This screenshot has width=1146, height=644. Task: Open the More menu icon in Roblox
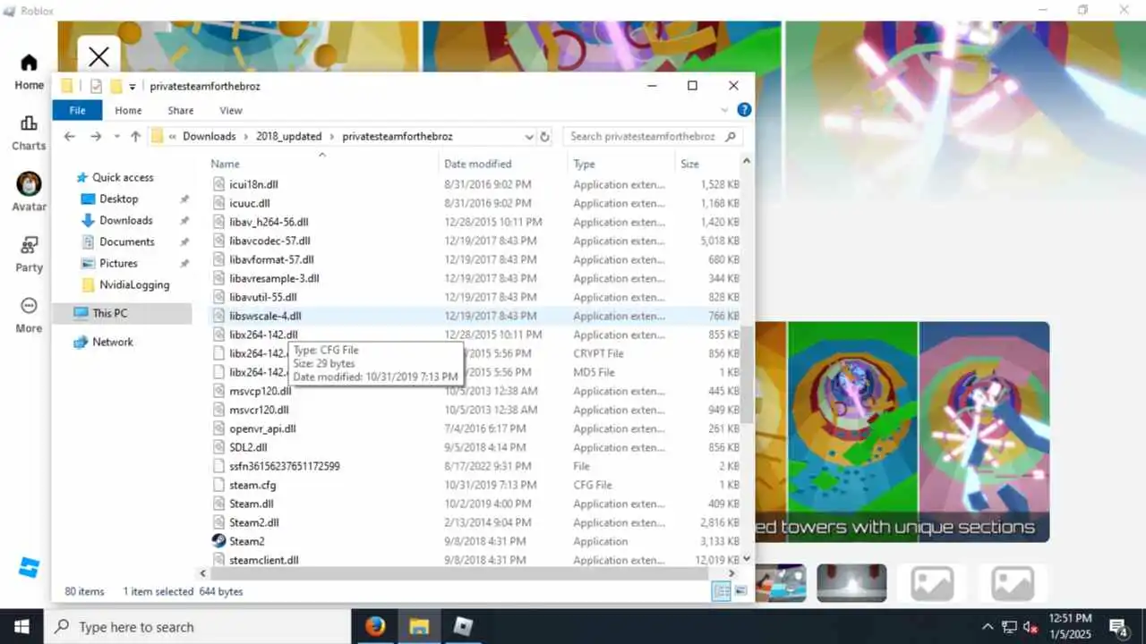29,306
